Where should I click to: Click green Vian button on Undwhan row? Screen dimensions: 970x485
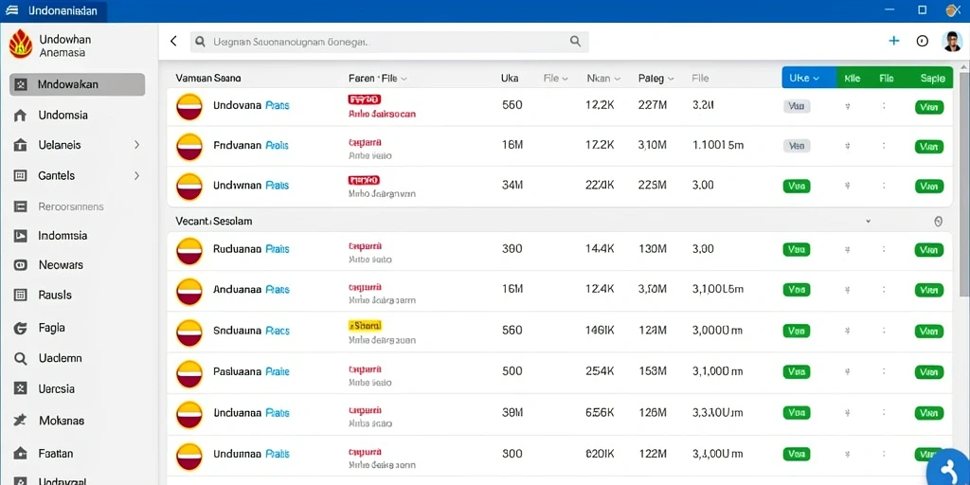pos(929,187)
